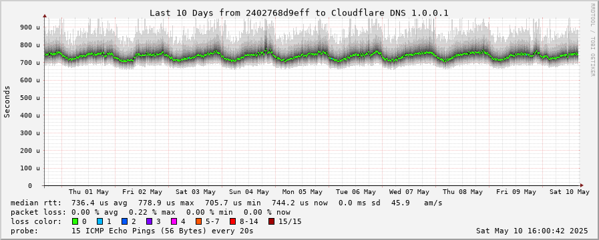
Task: Click the Thu 01 May axis label
Action: (x=89, y=192)
